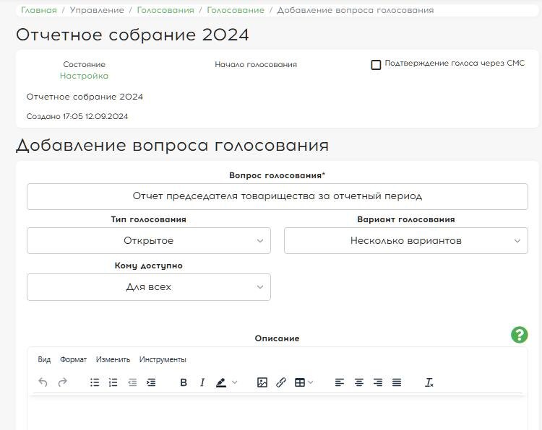This screenshot has width=542, height=430.
Task: Insert a numbered list
Action: (113, 382)
